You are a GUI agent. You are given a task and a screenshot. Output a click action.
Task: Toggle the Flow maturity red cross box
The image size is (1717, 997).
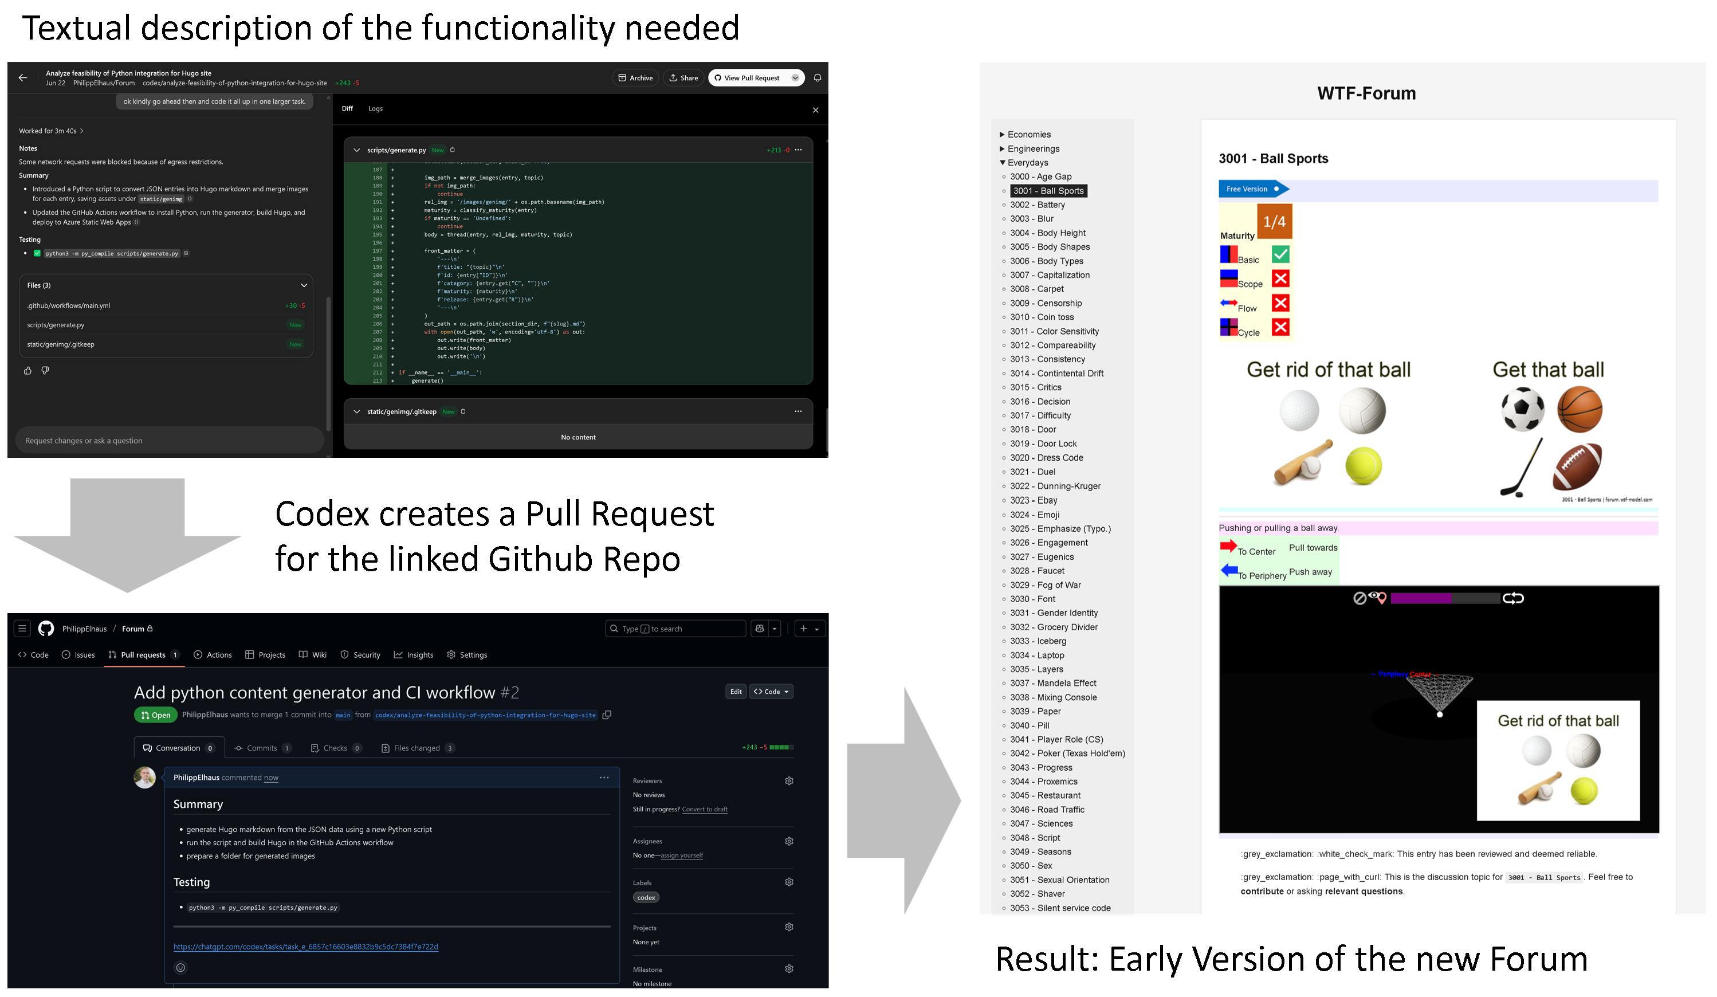point(1281,303)
